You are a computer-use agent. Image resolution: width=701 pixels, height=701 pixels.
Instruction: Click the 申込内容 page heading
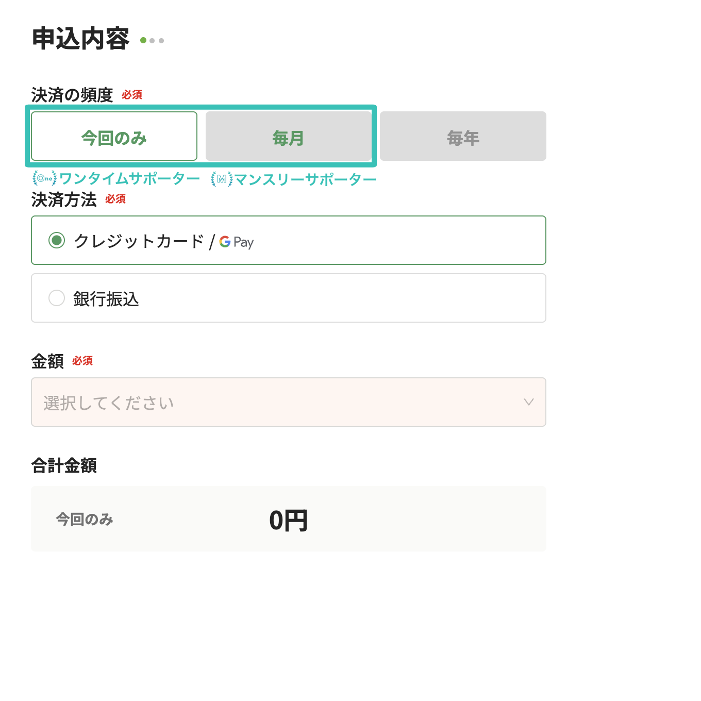click(80, 39)
